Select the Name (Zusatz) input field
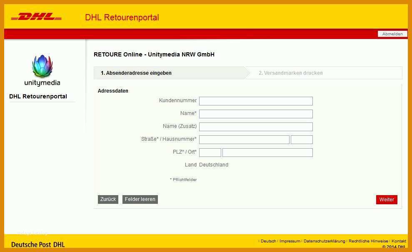412x252 pixels. pos(256,127)
